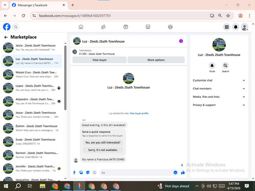Click the View buyer button

coord(99,60)
